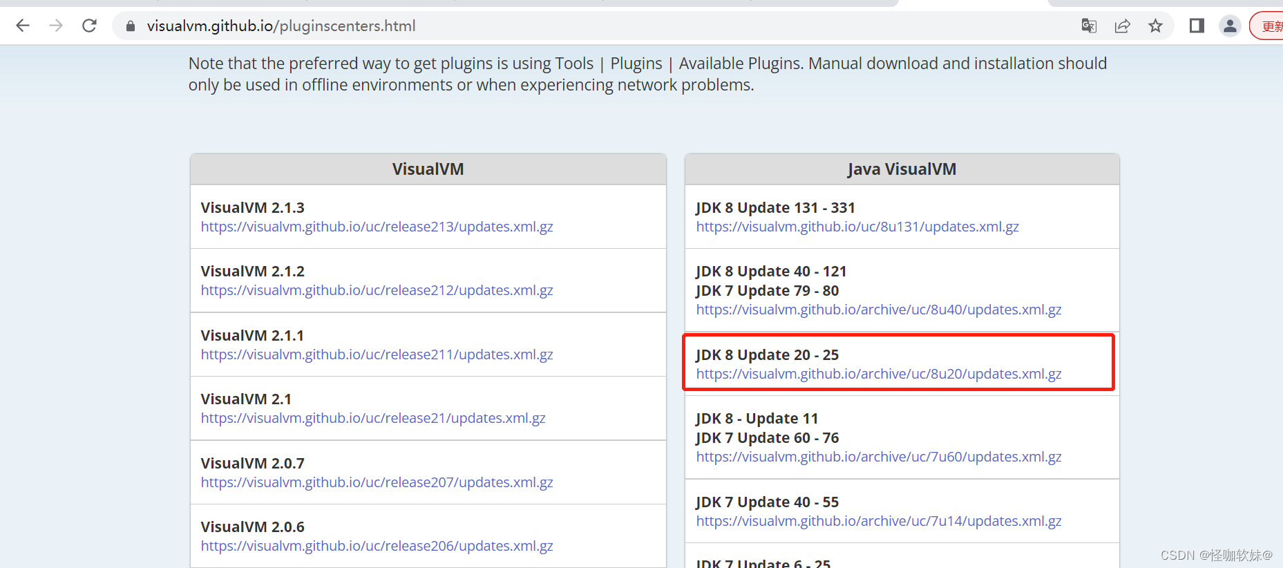Reload the current page
The height and width of the screenshot is (568, 1283).
(x=89, y=26)
